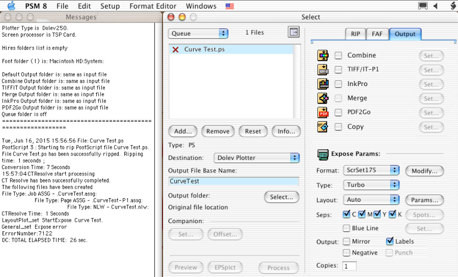Switch to the RIP tab

pos(355,34)
